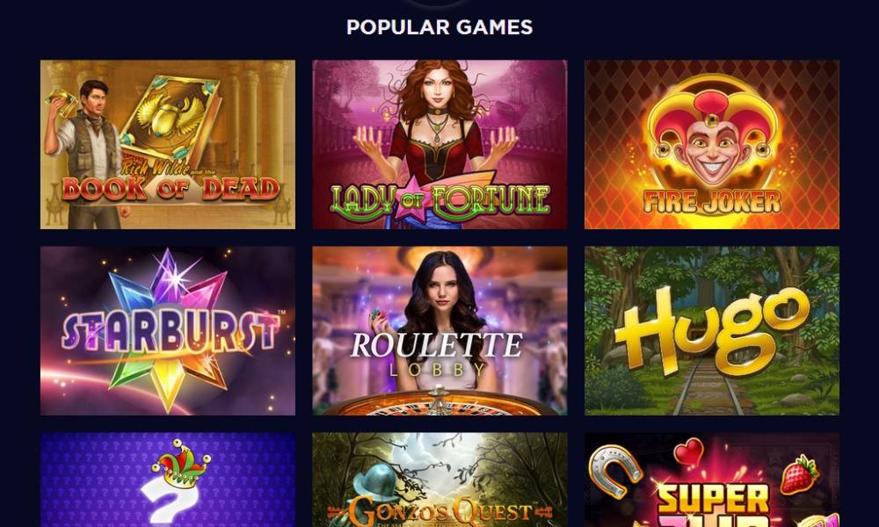Launch the Super slot game with strawberry

712,480
